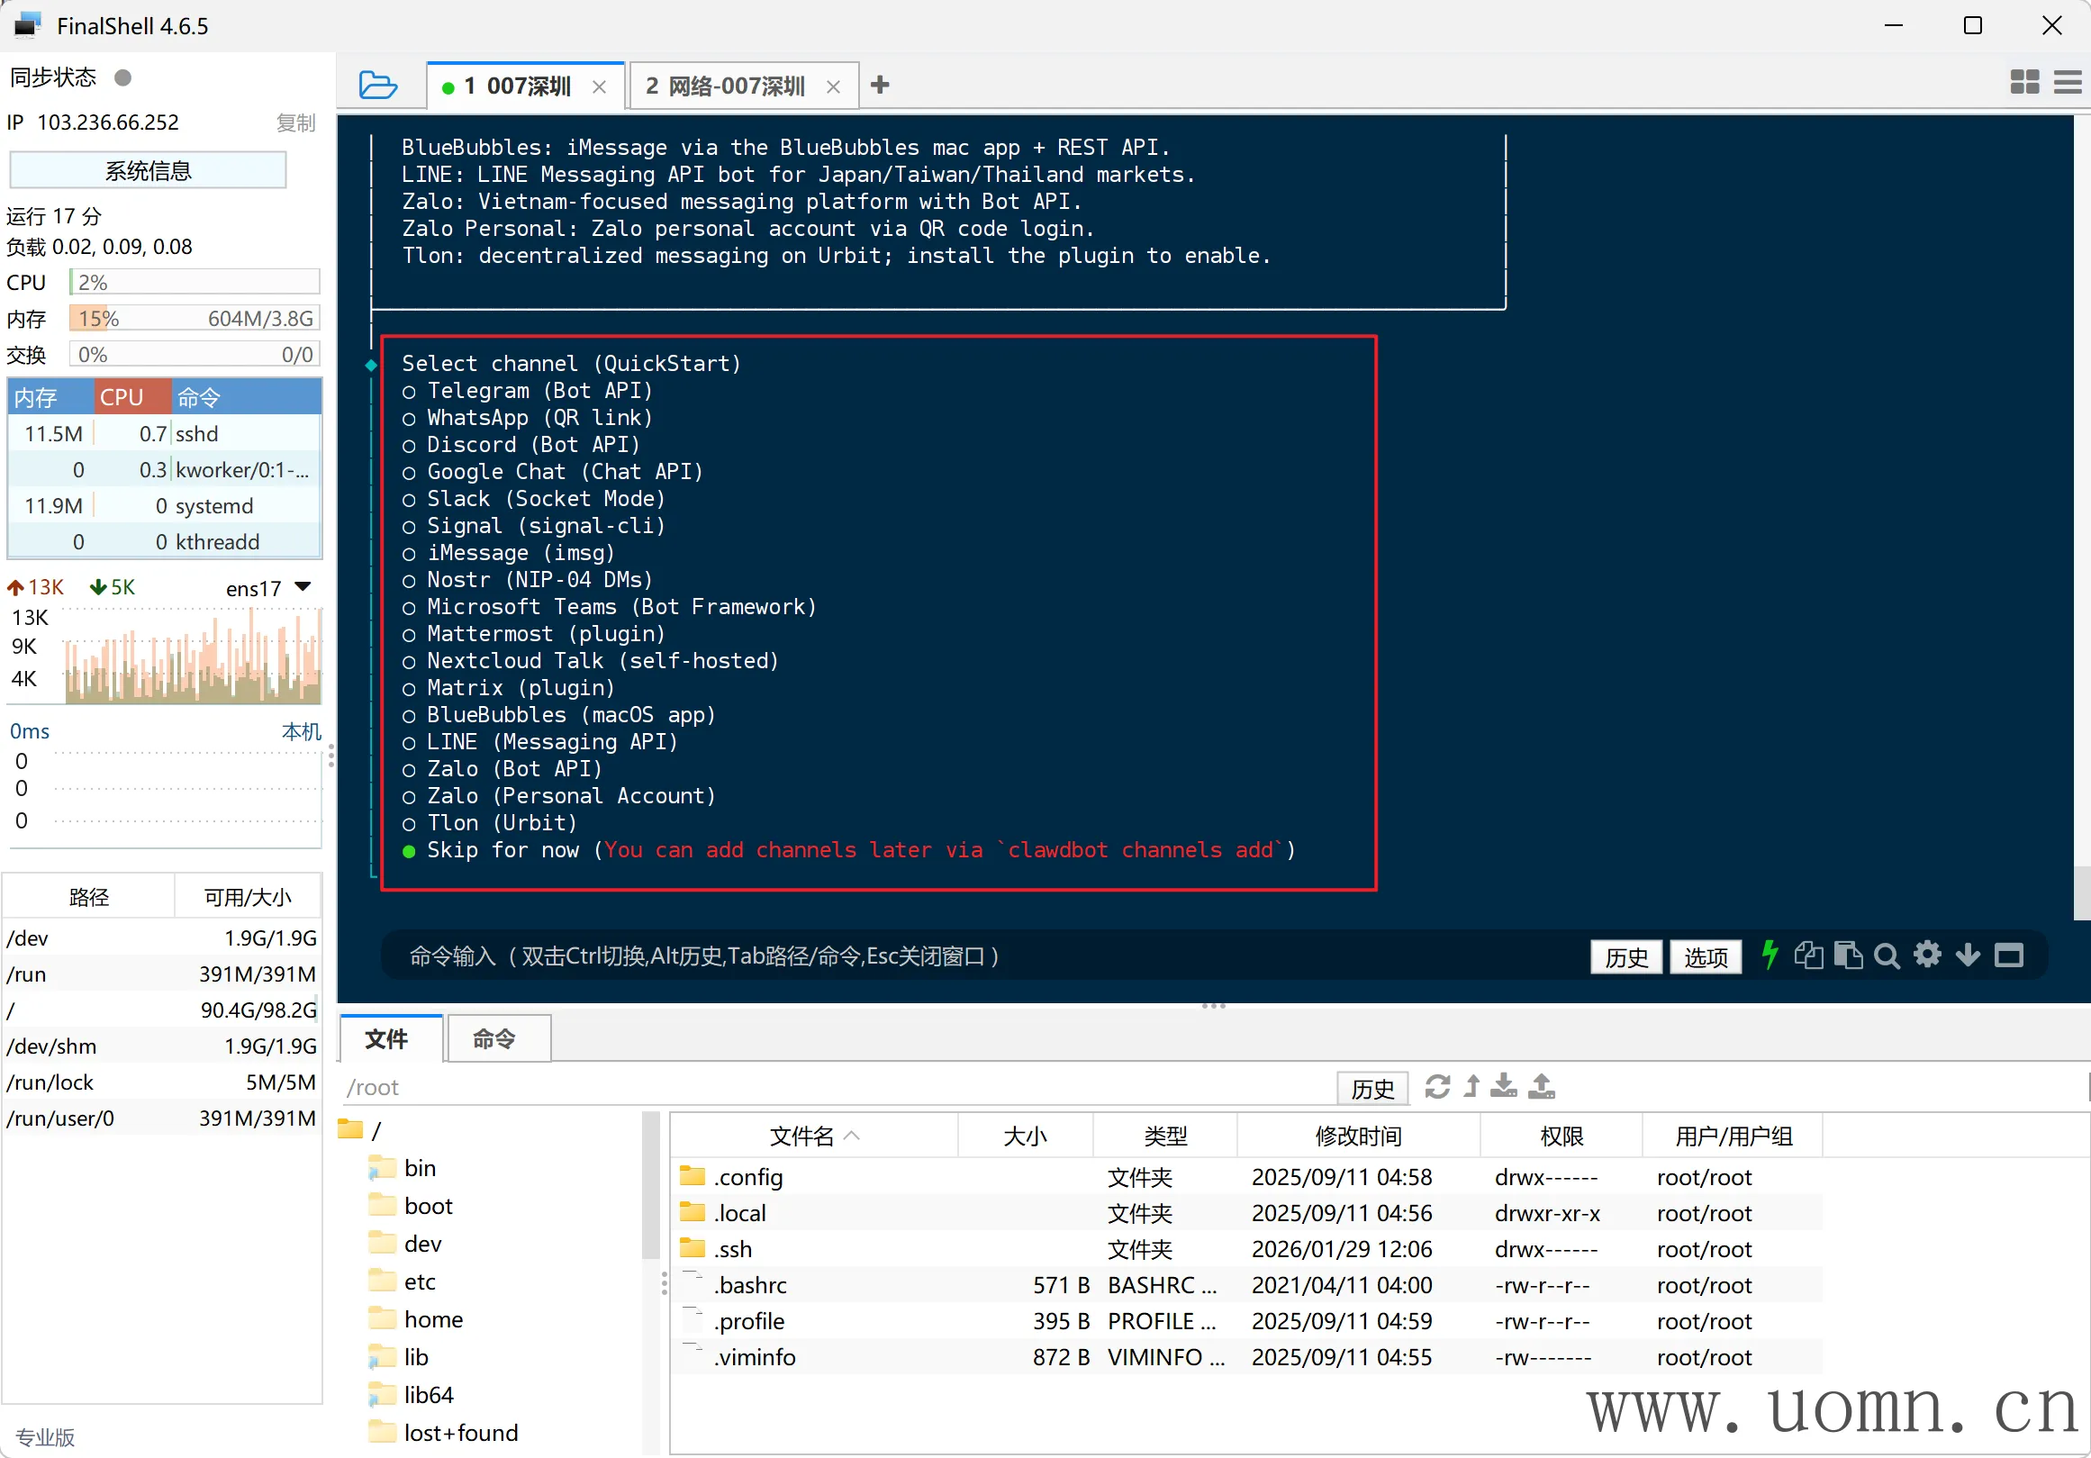
Task: Click the green lightning quick command icon
Action: tap(1769, 955)
